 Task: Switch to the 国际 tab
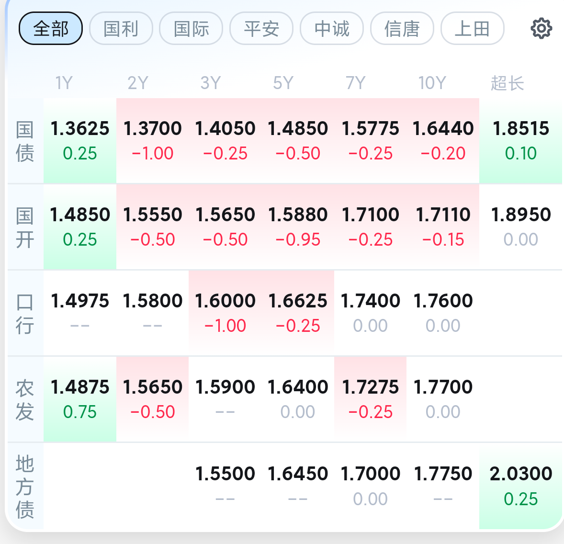point(191,28)
